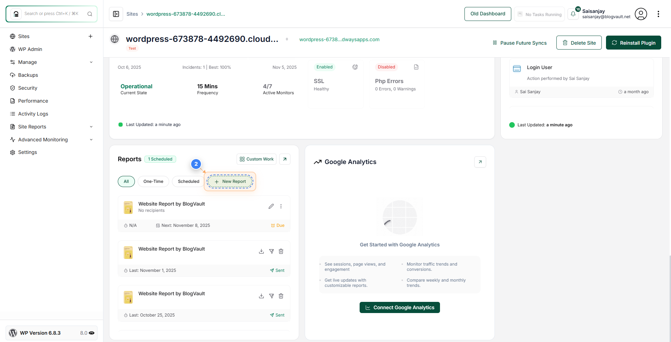Open the wordpress-6738...dwaysapps.com link
This screenshot has height=342, width=671.
pyautogui.click(x=339, y=39)
